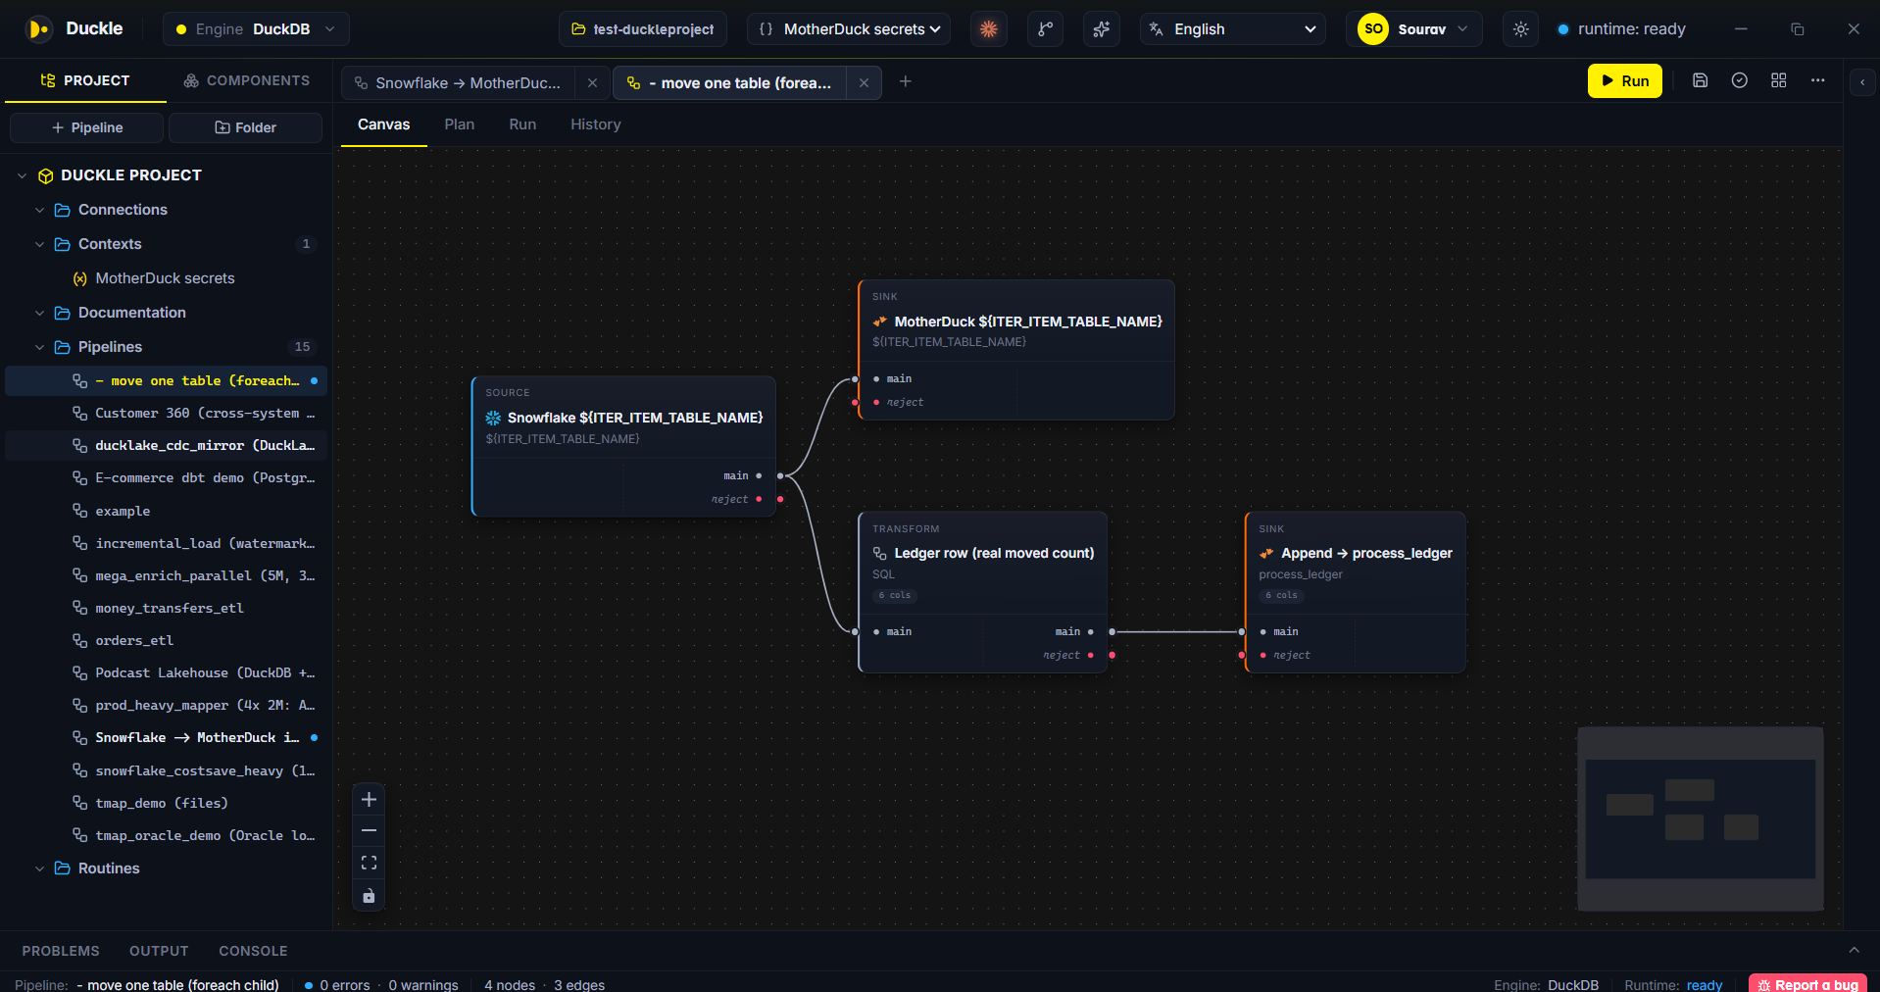Select the History view tab
1880x992 pixels.
596,124
